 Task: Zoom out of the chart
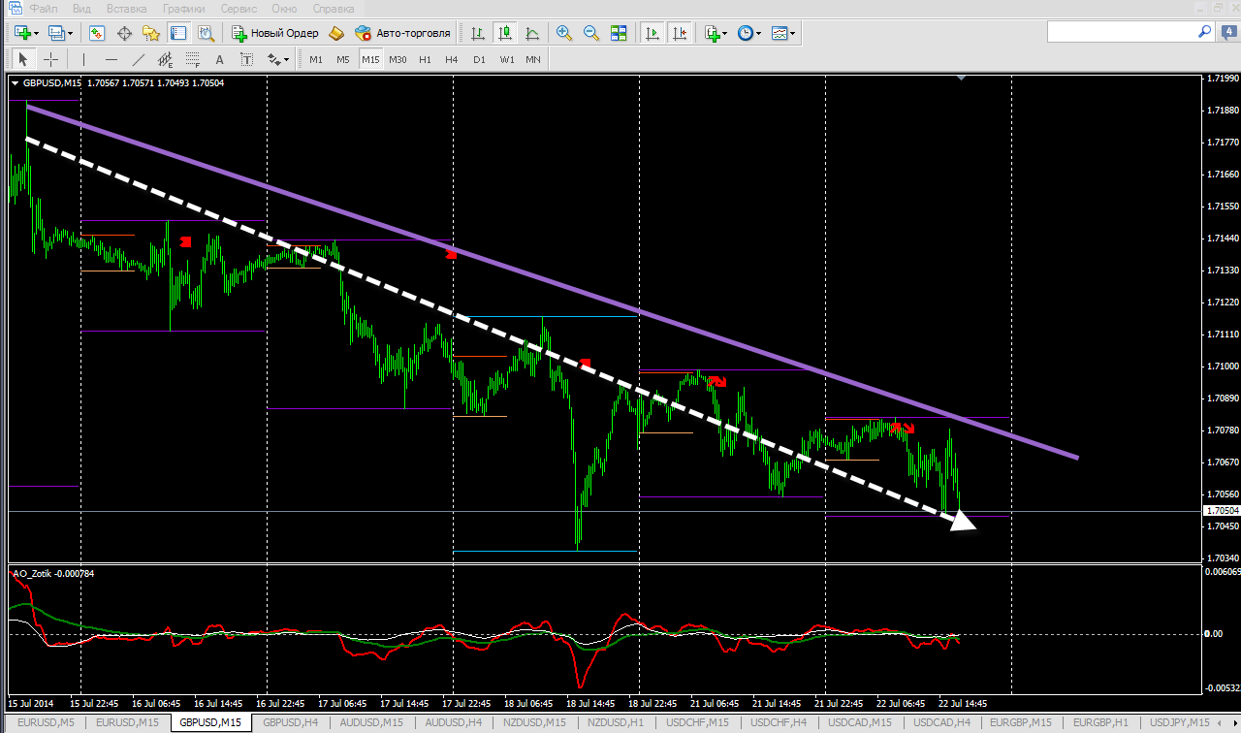click(x=590, y=33)
